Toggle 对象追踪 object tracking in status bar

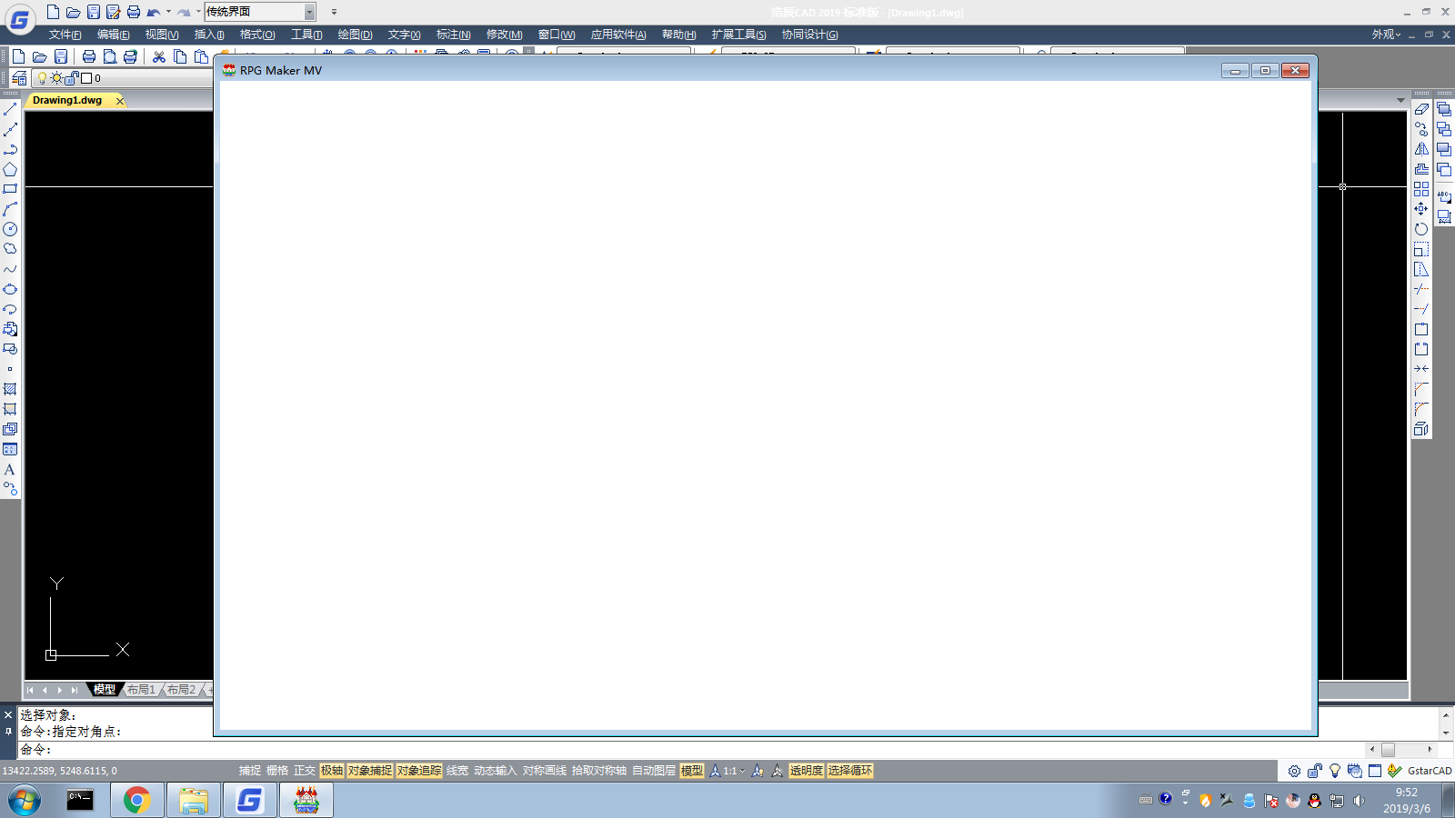[x=419, y=771]
